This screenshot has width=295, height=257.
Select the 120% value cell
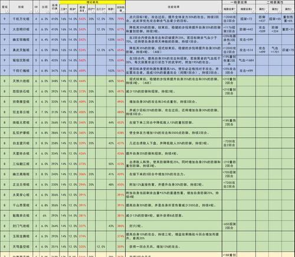click(x=111, y=39)
